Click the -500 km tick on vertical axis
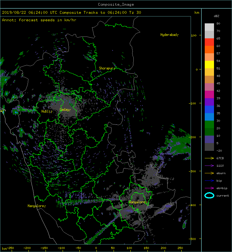This screenshot has width=232, height=252. click(x=192, y=239)
